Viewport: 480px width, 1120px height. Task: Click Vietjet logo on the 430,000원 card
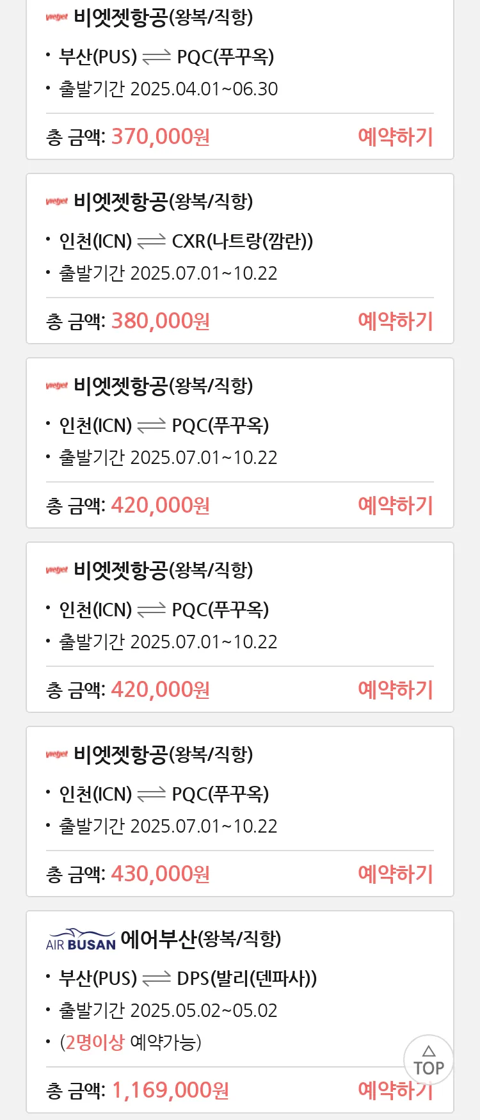pos(57,755)
